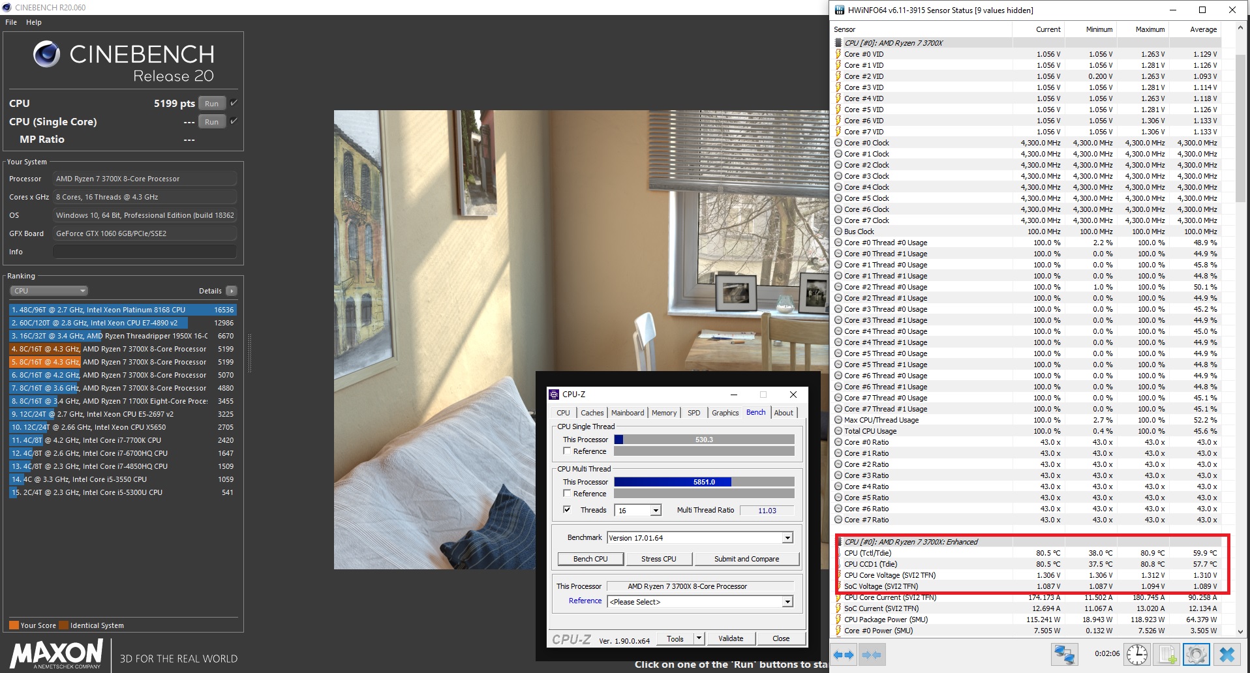The height and width of the screenshot is (673, 1250).
Task: Click the Stress CPU button
Action: click(659, 559)
